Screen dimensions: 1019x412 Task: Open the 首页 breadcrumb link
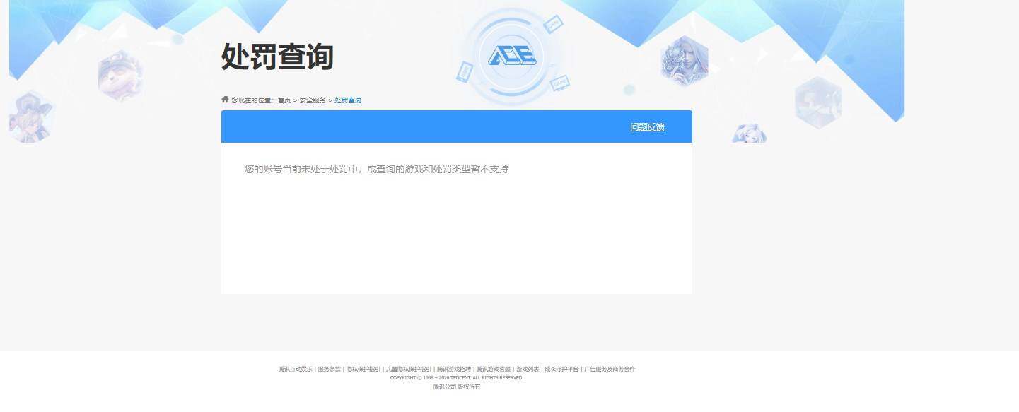point(286,100)
